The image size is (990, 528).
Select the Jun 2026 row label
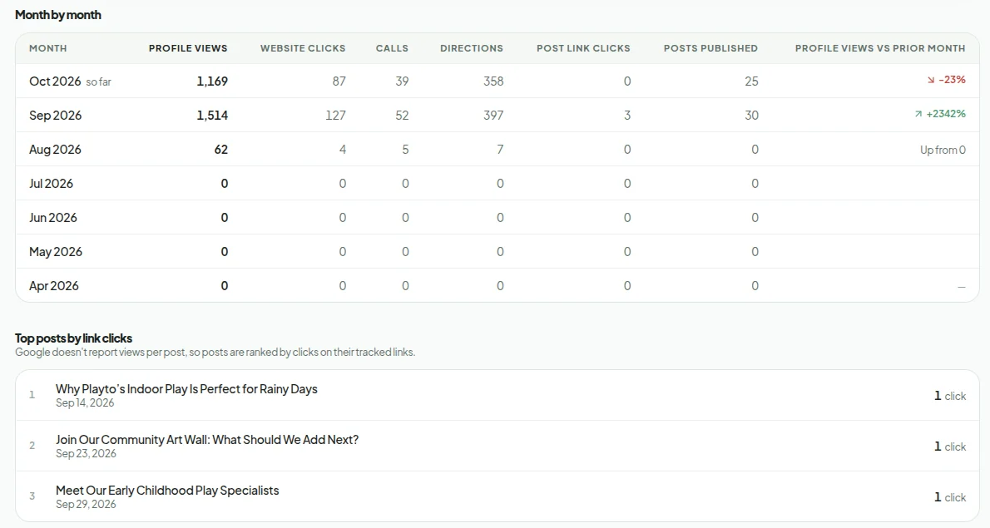(x=53, y=217)
